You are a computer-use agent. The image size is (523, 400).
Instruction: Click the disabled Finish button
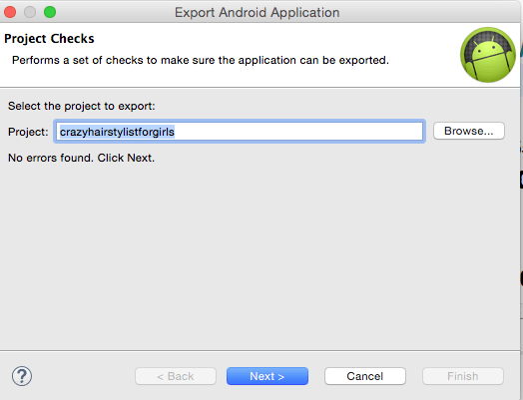point(463,376)
